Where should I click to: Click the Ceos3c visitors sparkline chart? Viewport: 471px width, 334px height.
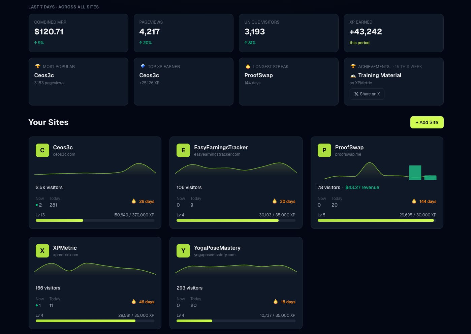coord(95,171)
